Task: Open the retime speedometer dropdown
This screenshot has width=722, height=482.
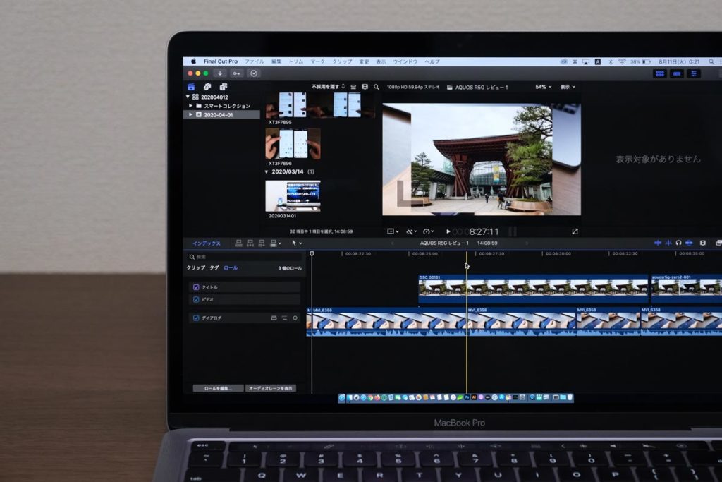Action: click(428, 231)
